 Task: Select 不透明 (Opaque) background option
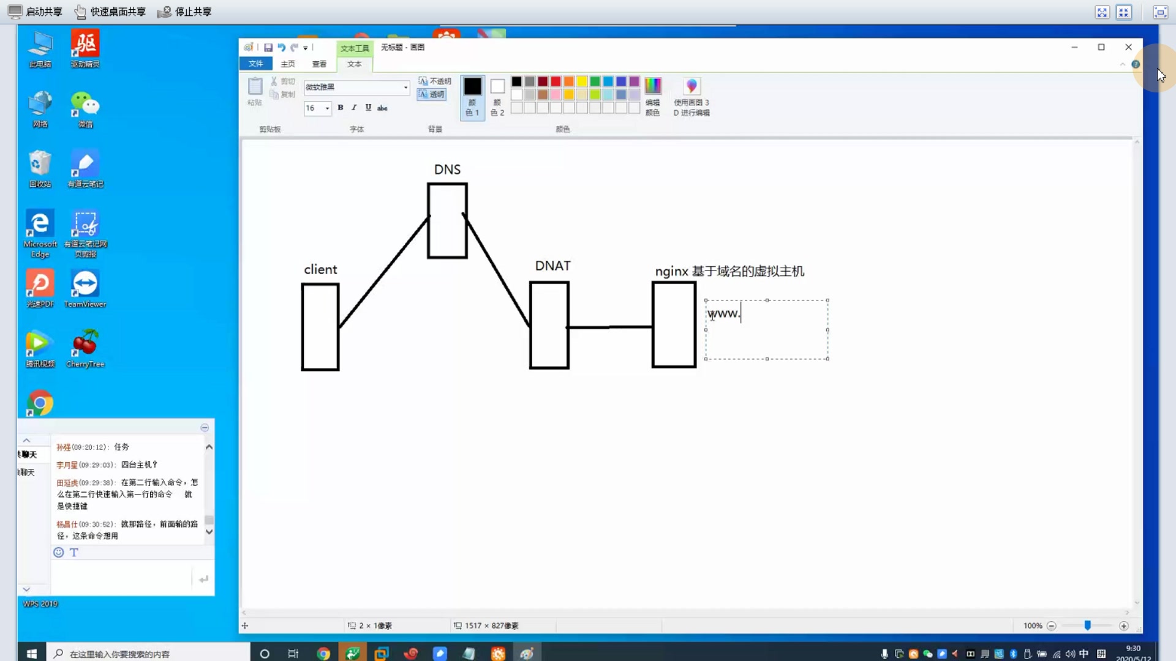434,81
